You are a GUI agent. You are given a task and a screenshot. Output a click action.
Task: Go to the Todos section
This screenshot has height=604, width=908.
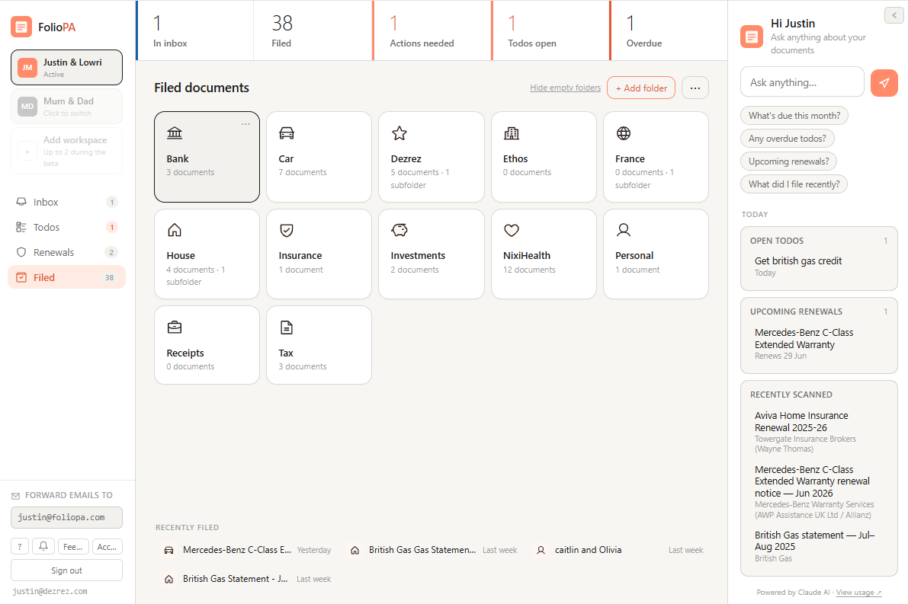click(66, 228)
